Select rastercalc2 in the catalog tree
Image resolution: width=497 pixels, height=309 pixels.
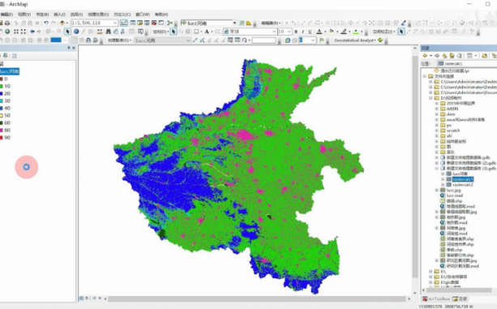click(463, 184)
